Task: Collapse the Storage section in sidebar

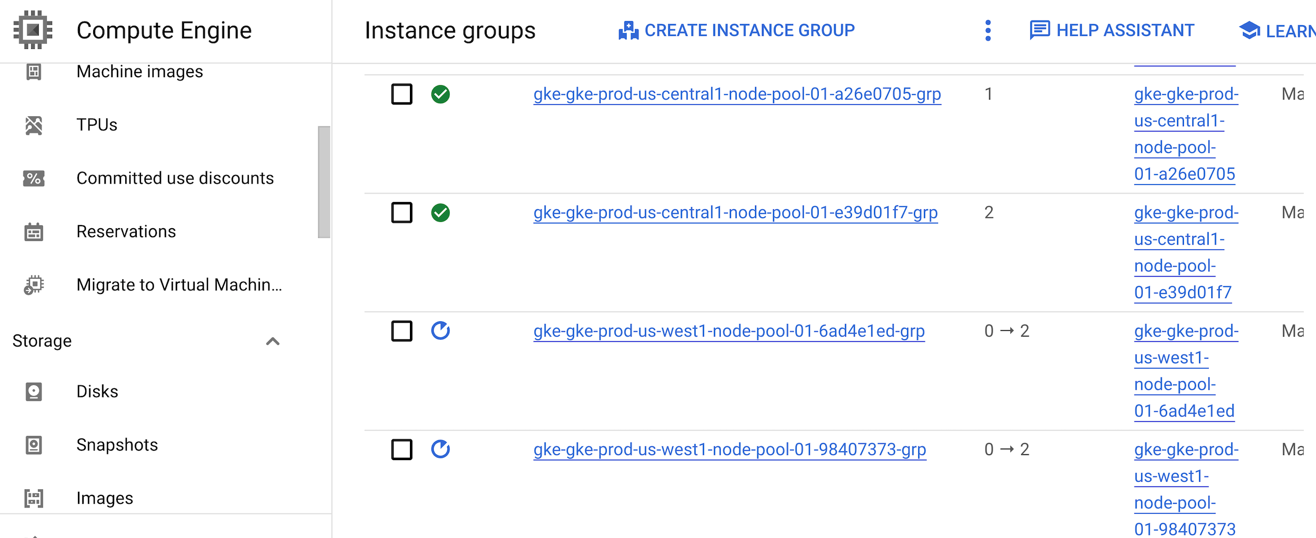Action: pos(273,341)
